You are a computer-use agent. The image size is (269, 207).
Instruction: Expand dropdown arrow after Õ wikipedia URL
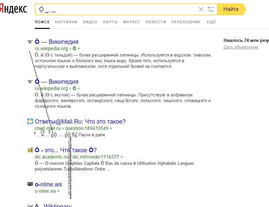[x=79, y=49]
